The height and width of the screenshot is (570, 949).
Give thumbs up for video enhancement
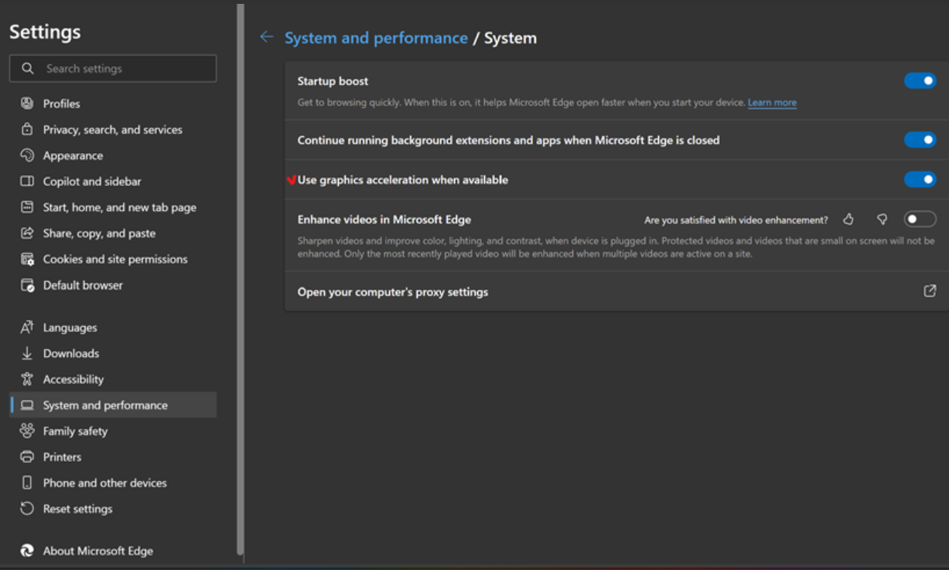(x=848, y=219)
